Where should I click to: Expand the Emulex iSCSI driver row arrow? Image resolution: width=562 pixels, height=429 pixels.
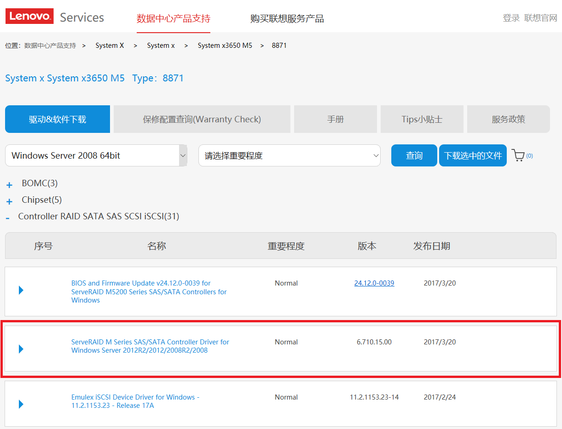click(21, 404)
